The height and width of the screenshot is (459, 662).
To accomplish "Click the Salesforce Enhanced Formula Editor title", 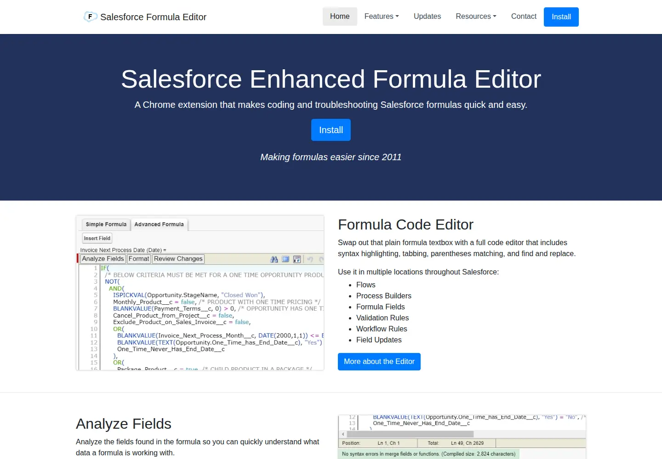I will pos(331,79).
